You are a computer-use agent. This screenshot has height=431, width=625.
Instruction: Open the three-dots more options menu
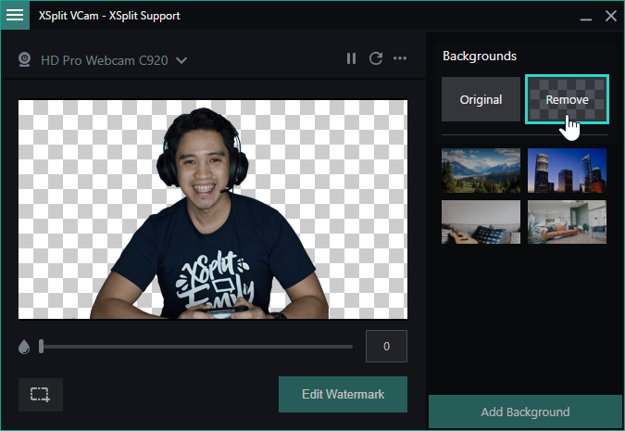400,58
